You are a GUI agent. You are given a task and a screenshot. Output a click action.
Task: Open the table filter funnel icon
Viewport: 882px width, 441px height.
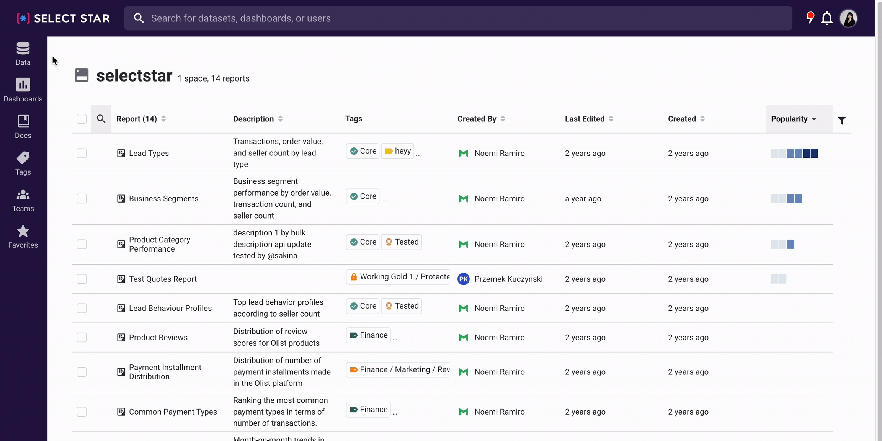click(x=841, y=121)
